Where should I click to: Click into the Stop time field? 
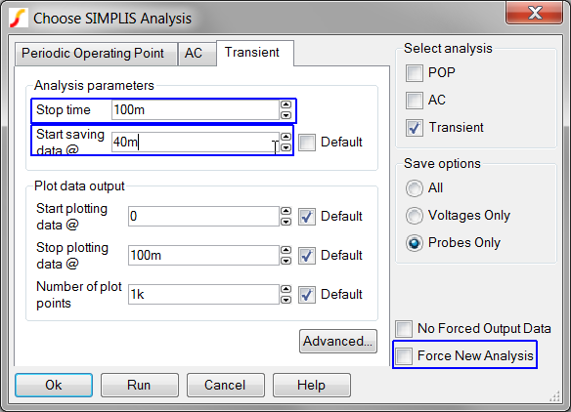point(196,109)
